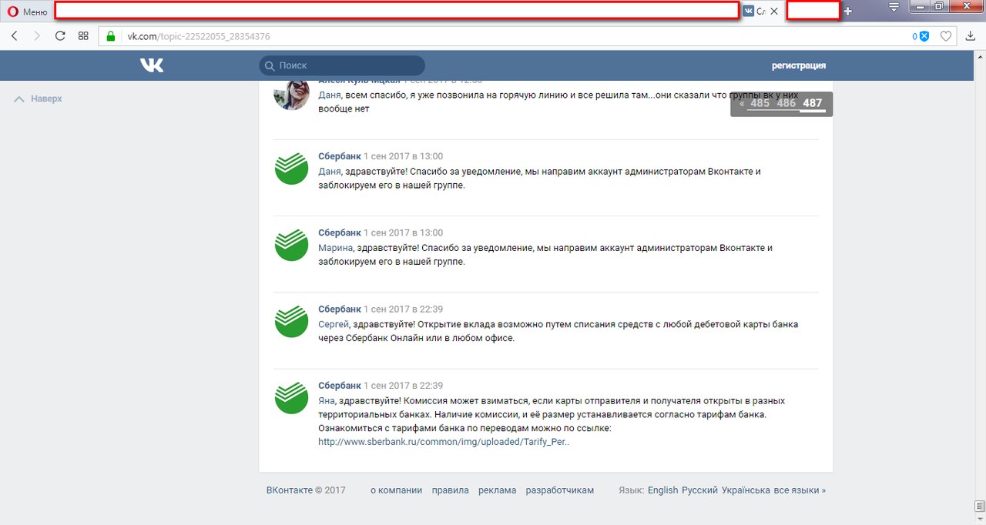Open the sberbank.ru tariff link
This screenshot has width=986, height=525.
click(x=443, y=442)
